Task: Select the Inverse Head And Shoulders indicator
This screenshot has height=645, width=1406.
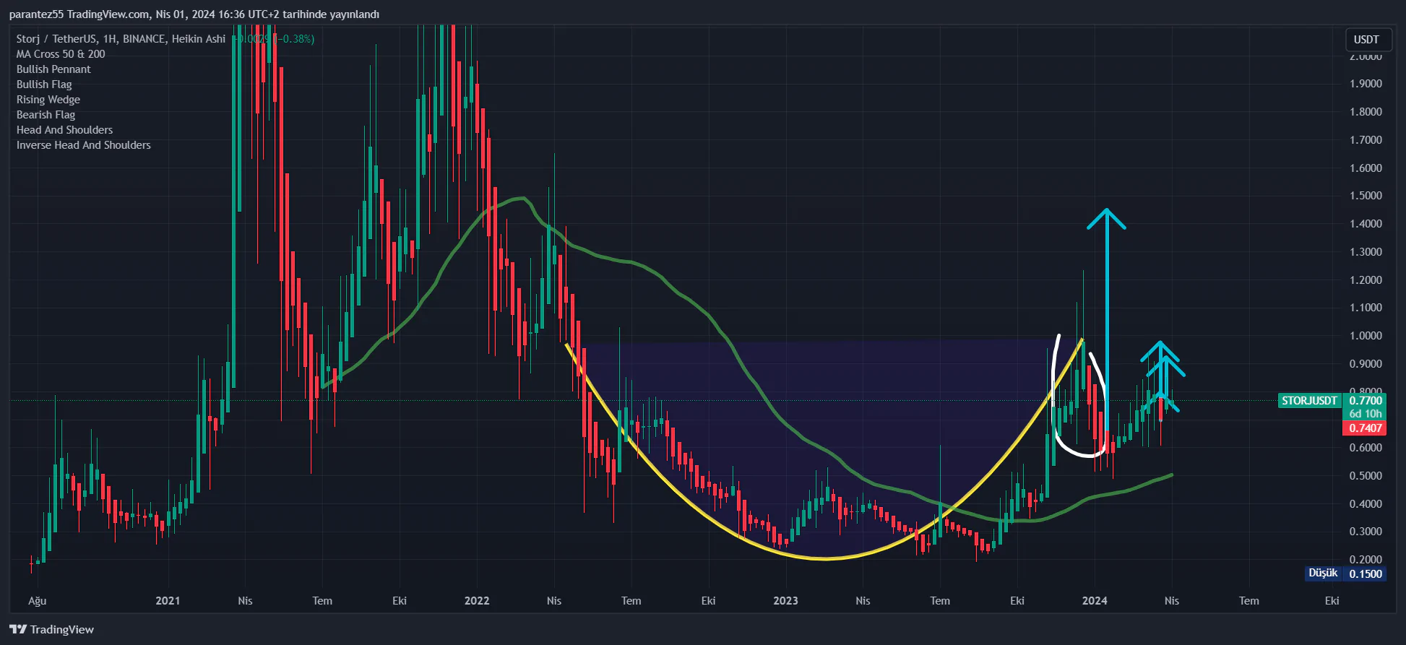Action: (84, 145)
